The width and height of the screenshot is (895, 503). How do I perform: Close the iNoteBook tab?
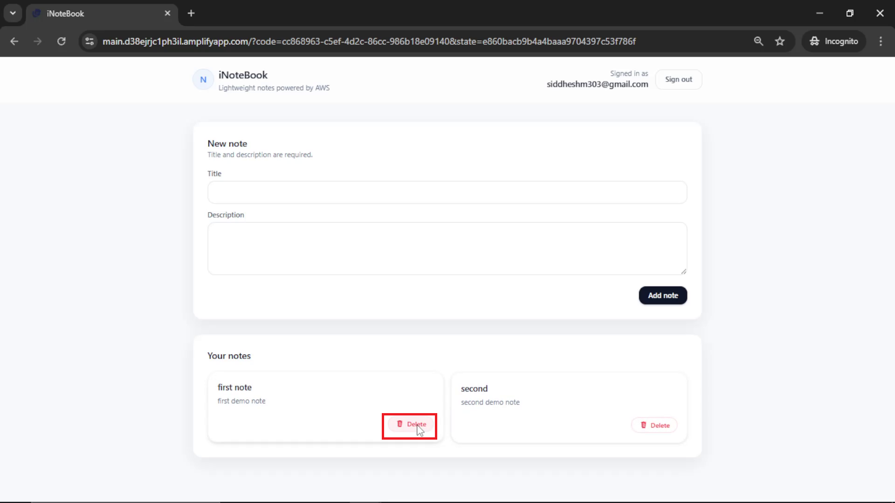pyautogui.click(x=168, y=14)
